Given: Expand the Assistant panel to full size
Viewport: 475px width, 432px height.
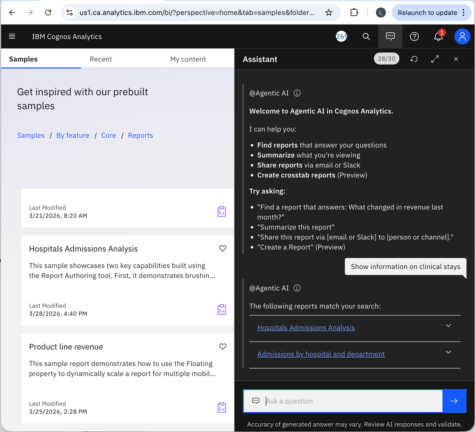Looking at the screenshot, I should click(435, 59).
